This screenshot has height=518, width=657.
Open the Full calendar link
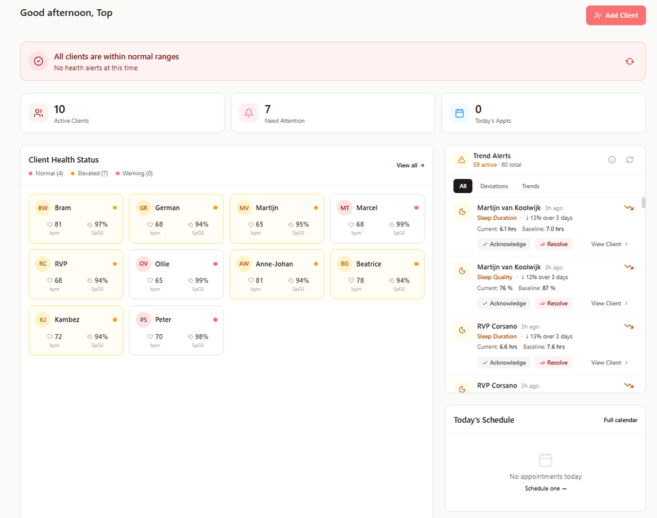tap(620, 420)
